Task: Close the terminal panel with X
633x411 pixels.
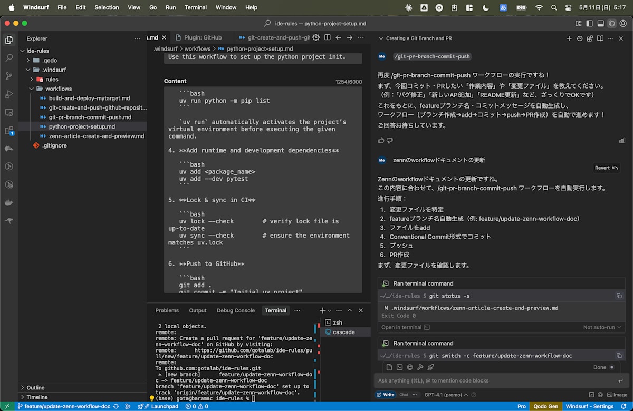Action: point(361,310)
